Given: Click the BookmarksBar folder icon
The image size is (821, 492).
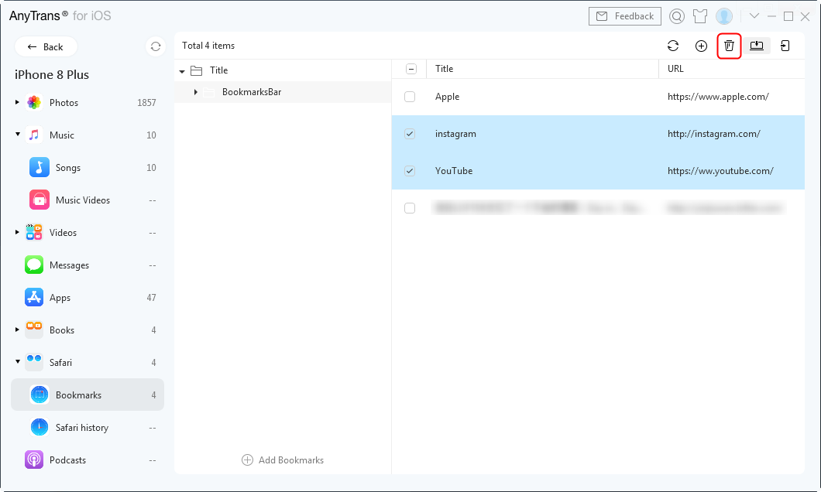Looking at the screenshot, I should point(209,92).
